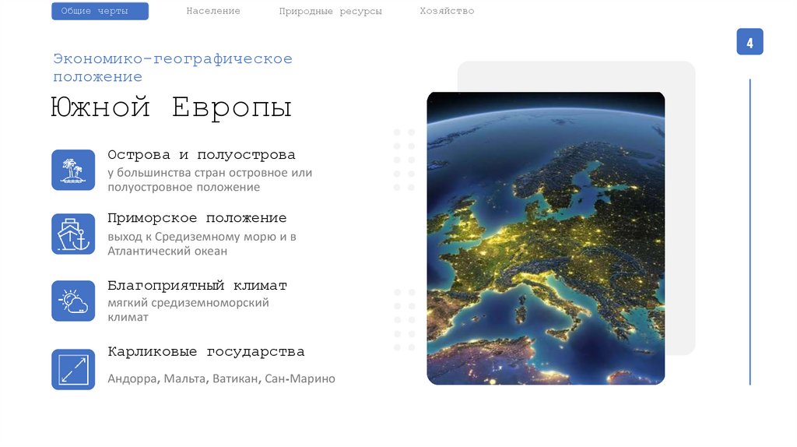Click the palm island icon
This screenshot has height=447, width=797.
(73, 170)
